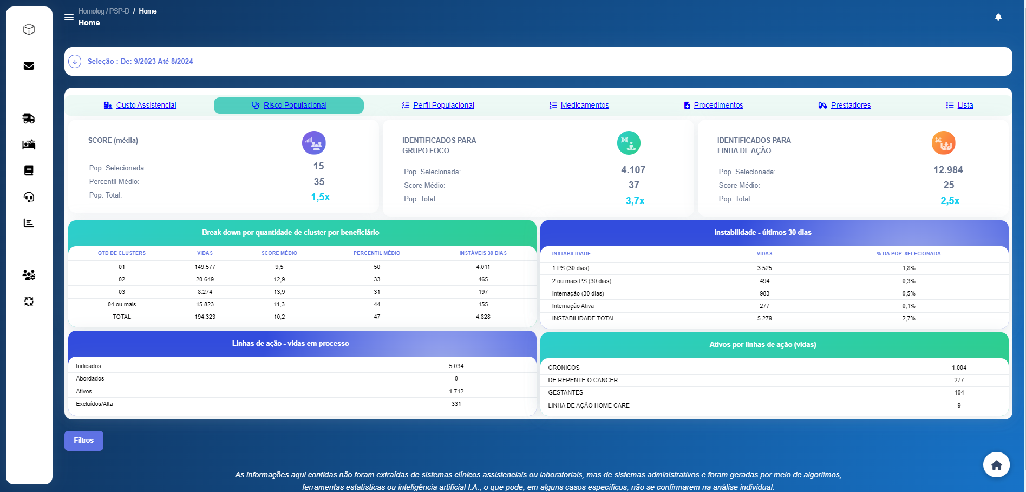Open the Perfil Populacional tab
Image resolution: width=1026 pixels, height=492 pixels.
click(x=443, y=106)
